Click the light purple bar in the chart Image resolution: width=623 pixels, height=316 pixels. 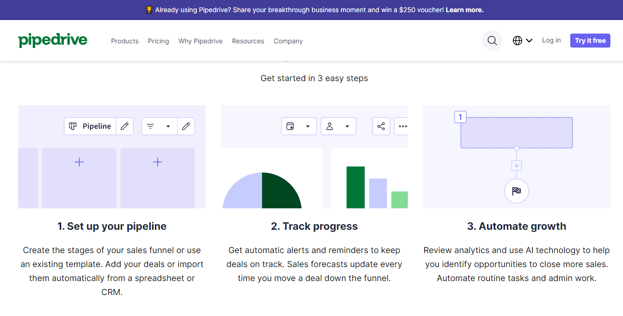click(378, 193)
